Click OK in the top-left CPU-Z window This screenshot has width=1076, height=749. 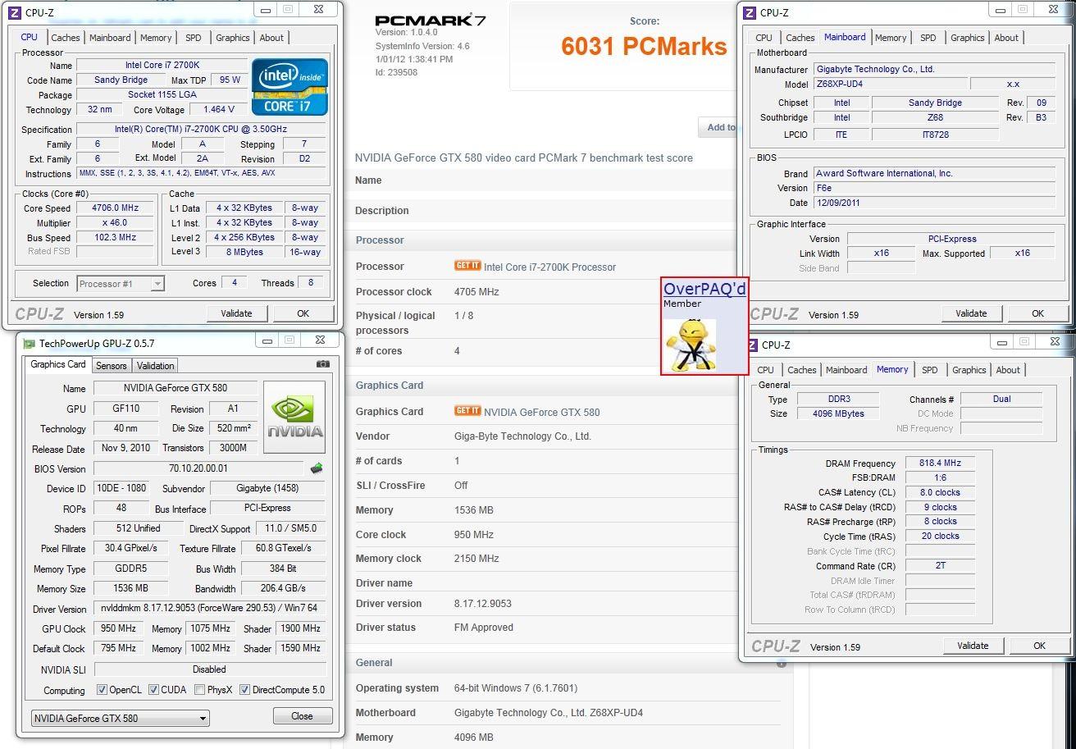click(x=303, y=313)
